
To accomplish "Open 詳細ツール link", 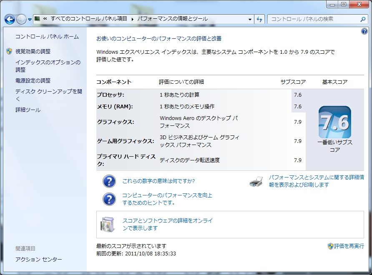I will click(28, 110).
